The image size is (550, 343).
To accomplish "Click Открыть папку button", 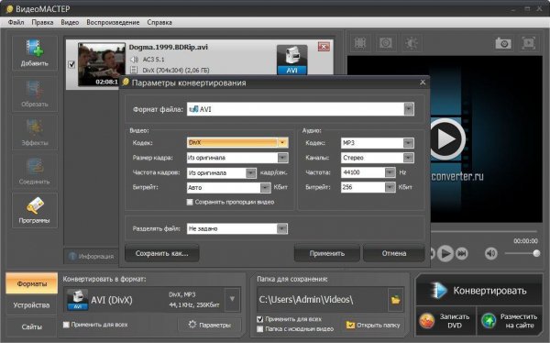I will (x=373, y=325).
